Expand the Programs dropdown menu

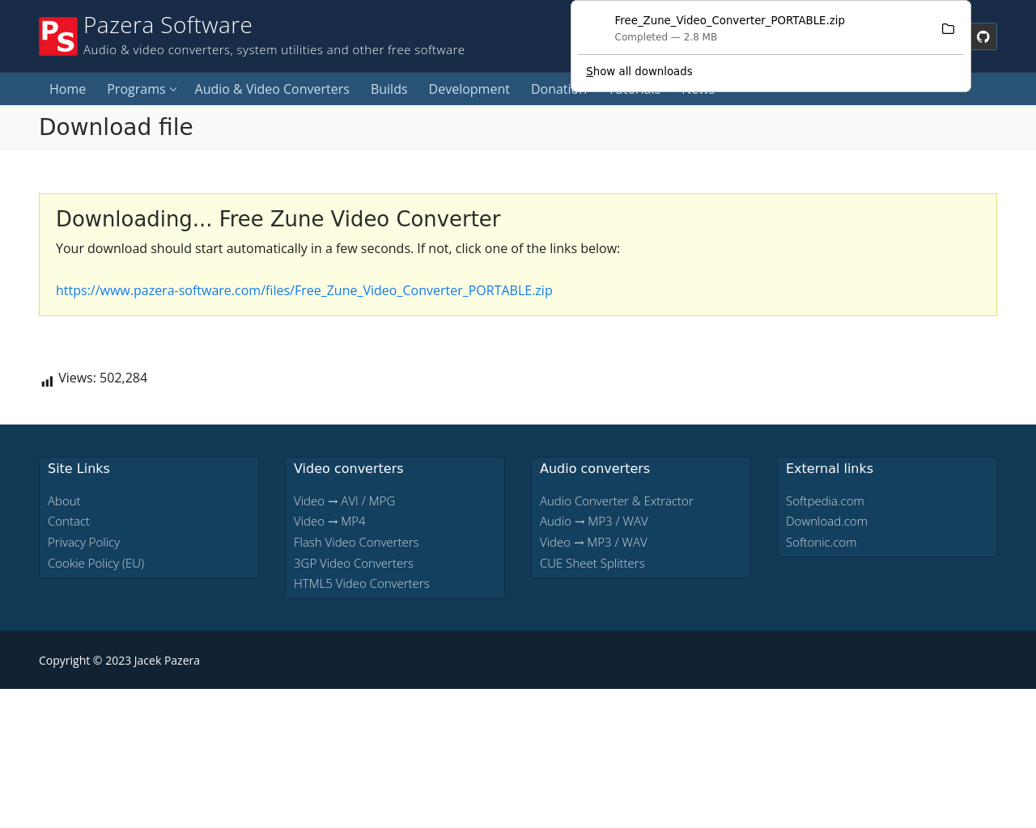coord(141,89)
